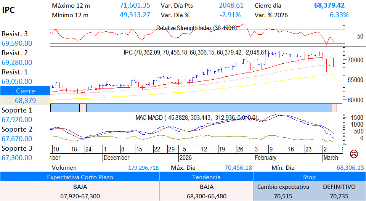Click the Stop header
This screenshot has height=201, width=366.
pos(309,177)
